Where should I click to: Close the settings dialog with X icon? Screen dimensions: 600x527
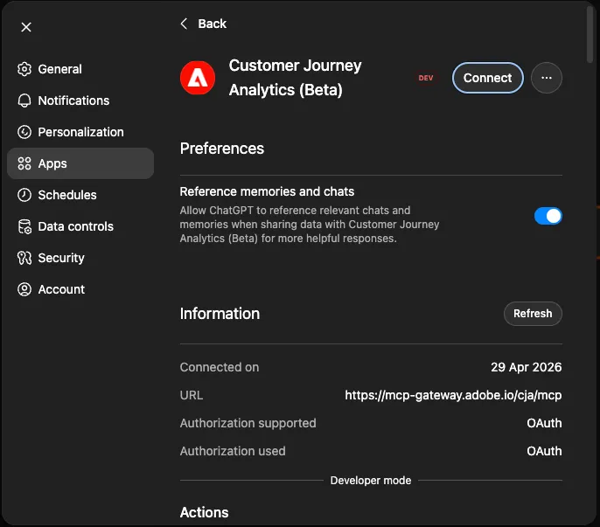[26, 27]
